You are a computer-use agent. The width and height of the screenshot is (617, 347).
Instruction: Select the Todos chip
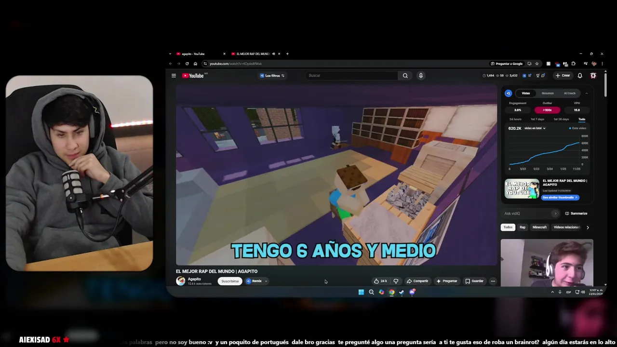pos(508,227)
